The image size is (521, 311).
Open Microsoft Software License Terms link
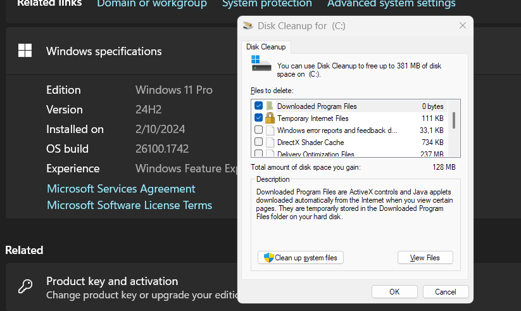tap(129, 205)
